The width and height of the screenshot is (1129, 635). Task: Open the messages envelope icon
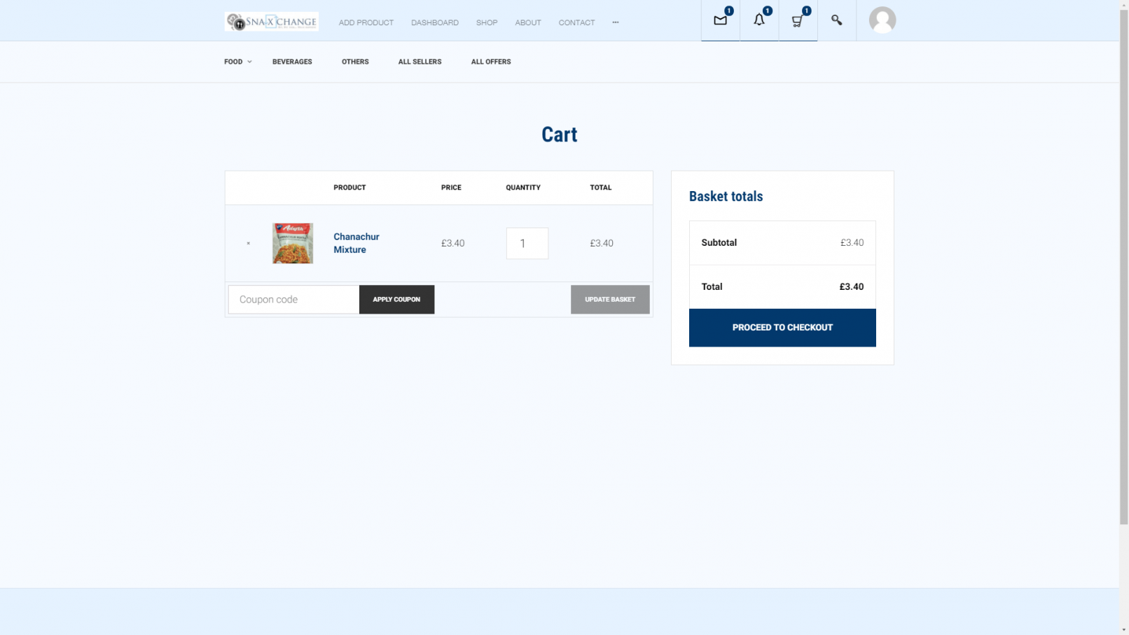pos(720,20)
